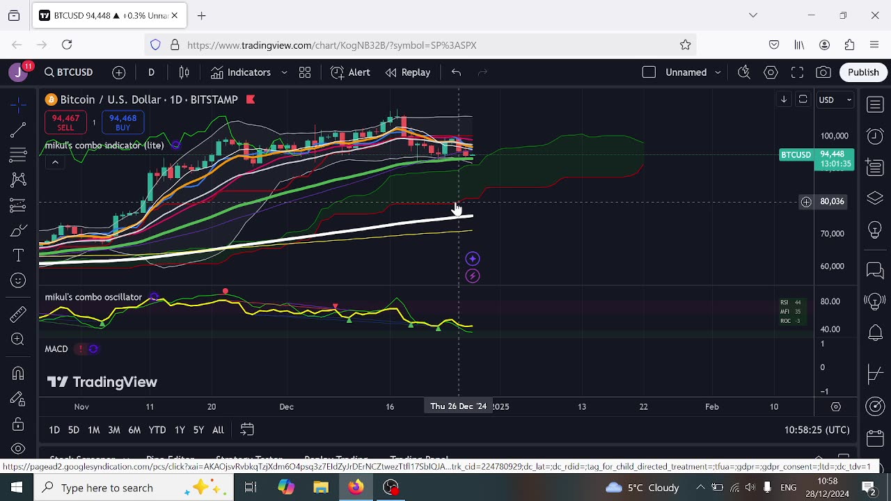Publish the chart idea
The height and width of the screenshot is (501, 891).
point(863,72)
